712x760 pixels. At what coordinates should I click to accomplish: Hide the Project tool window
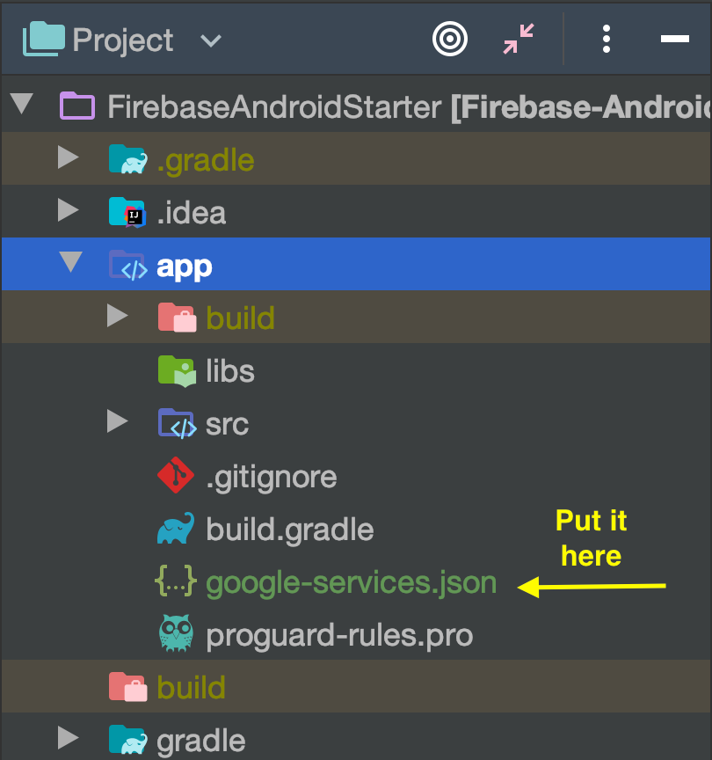[x=674, y=40]
